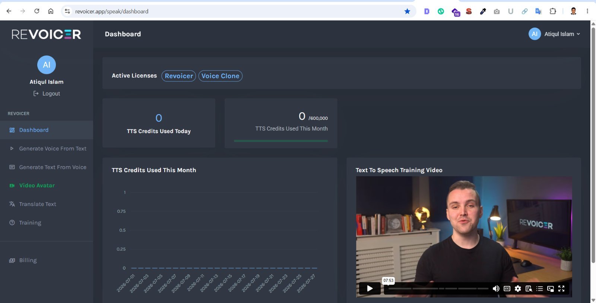Open Generate Text From Voice page
The image size is (596, 303).
[x=47, y=167]
